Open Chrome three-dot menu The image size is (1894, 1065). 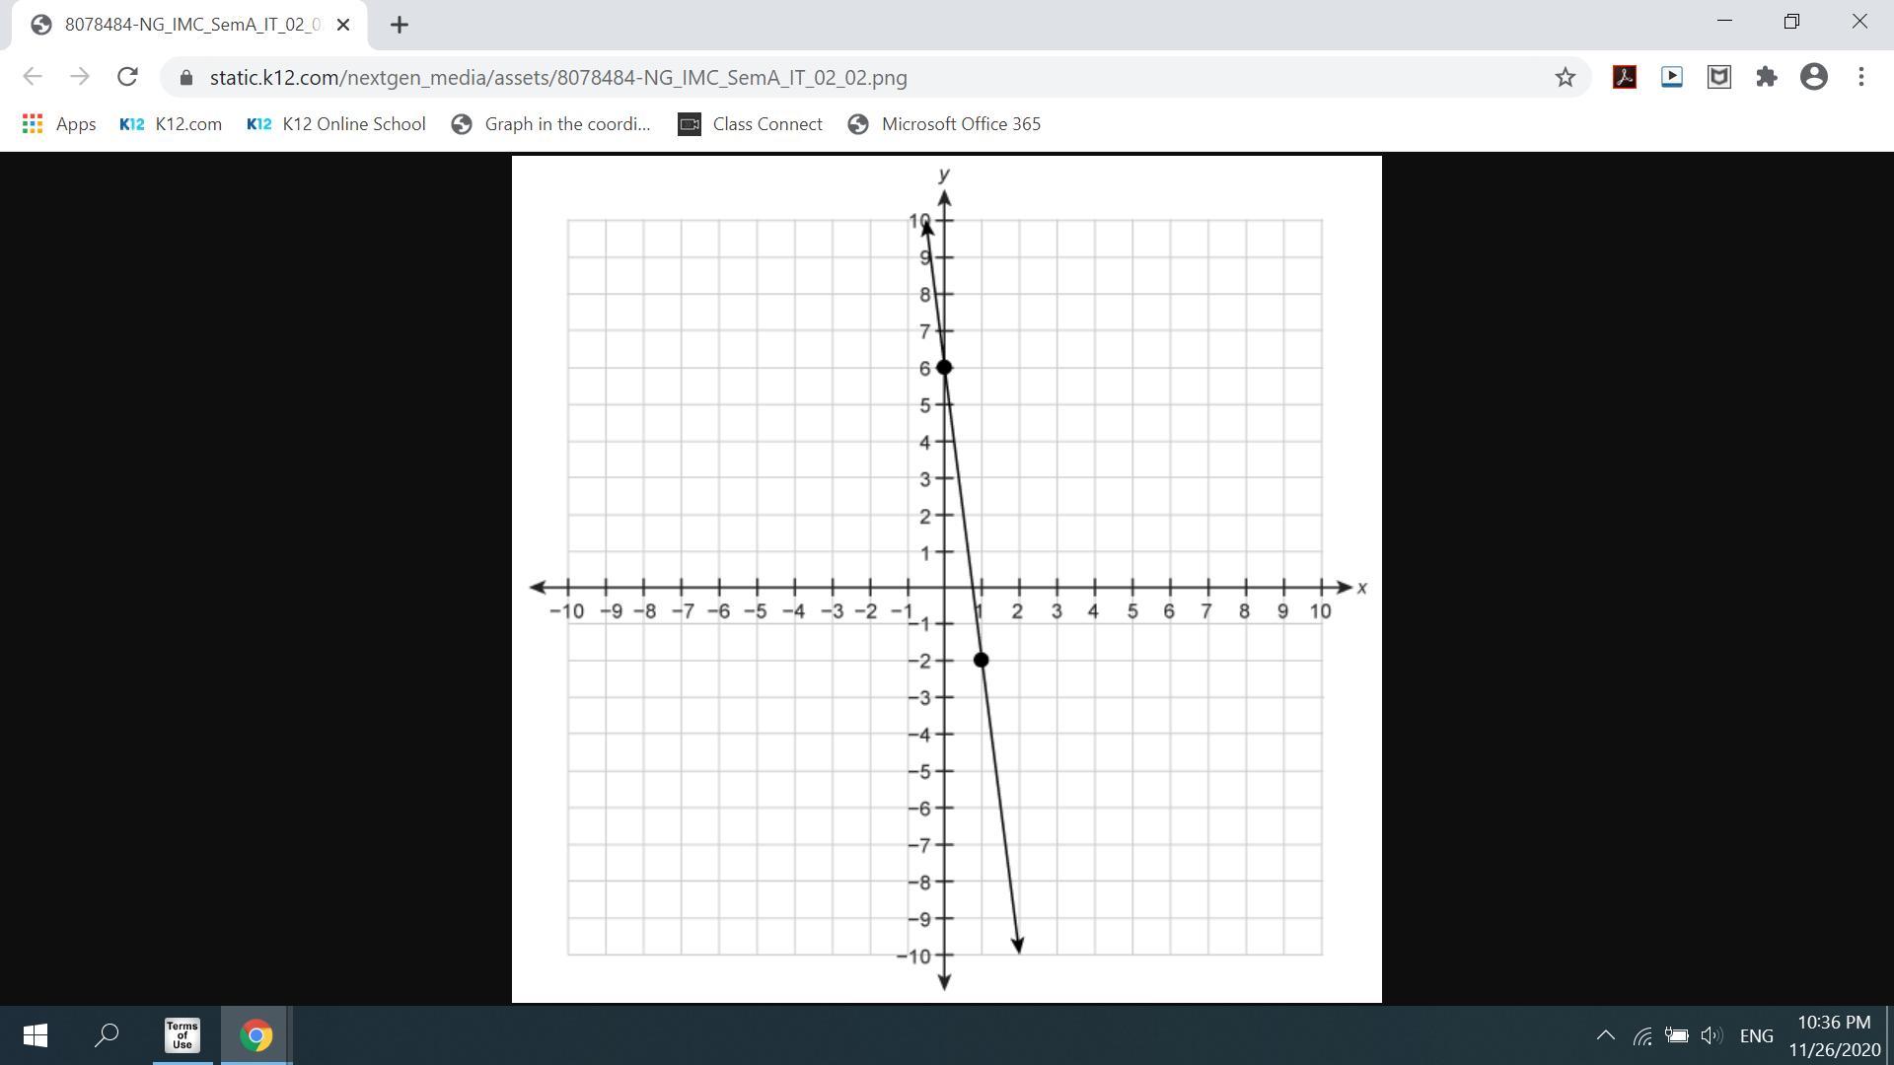point(1860,77)
